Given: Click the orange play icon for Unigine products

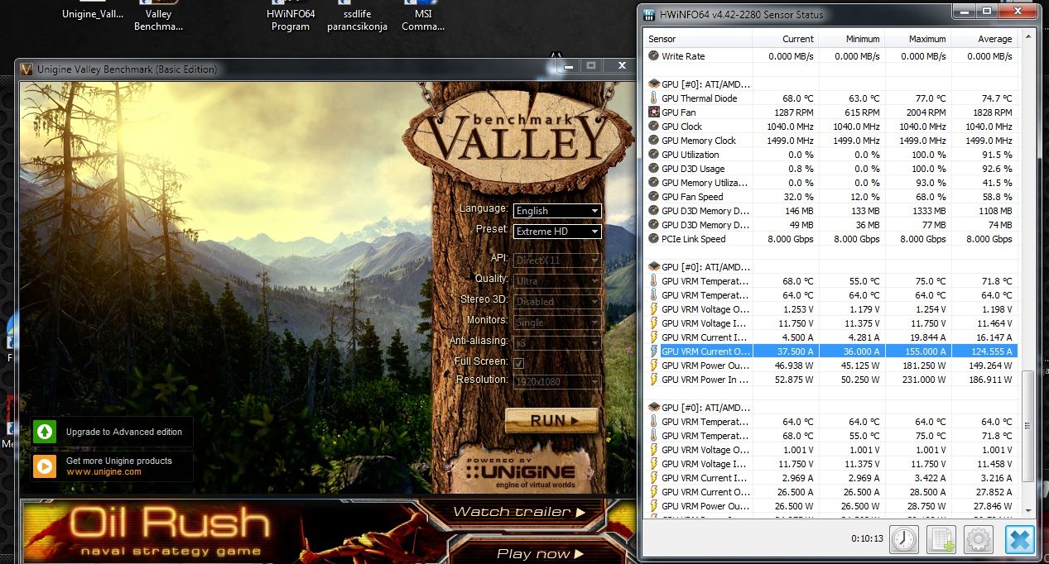Looking at the screenshot, I should coord(45,466).
